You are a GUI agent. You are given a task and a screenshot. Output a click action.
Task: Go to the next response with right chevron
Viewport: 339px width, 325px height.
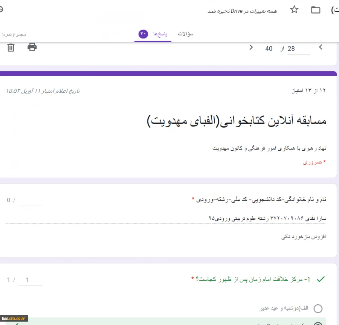pyautogui.click(x=251, y=47)
